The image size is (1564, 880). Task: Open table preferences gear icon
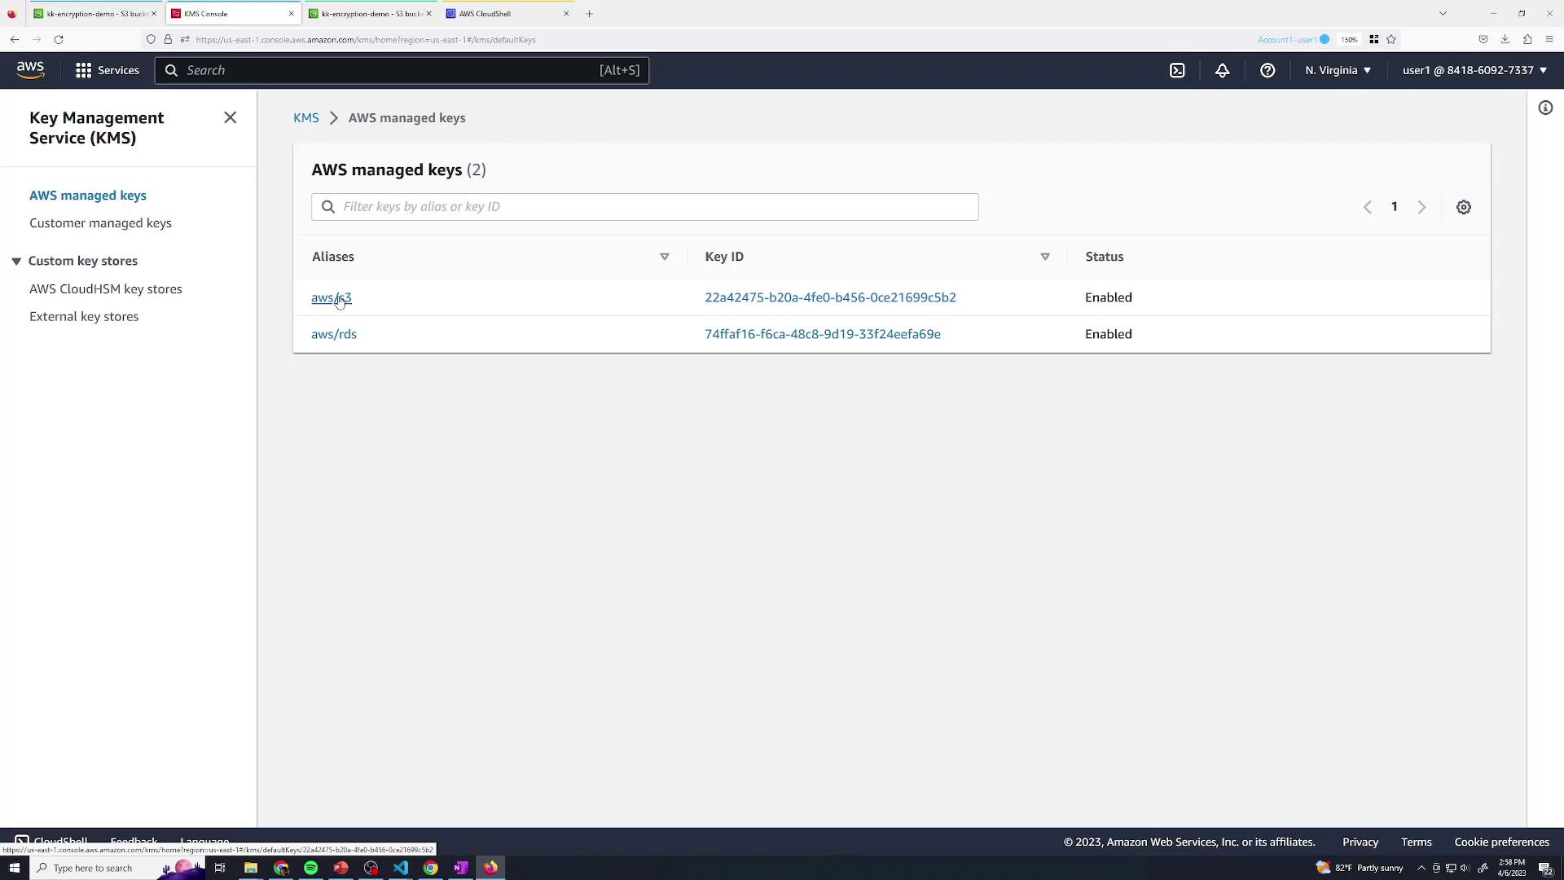click(1464, 207)
